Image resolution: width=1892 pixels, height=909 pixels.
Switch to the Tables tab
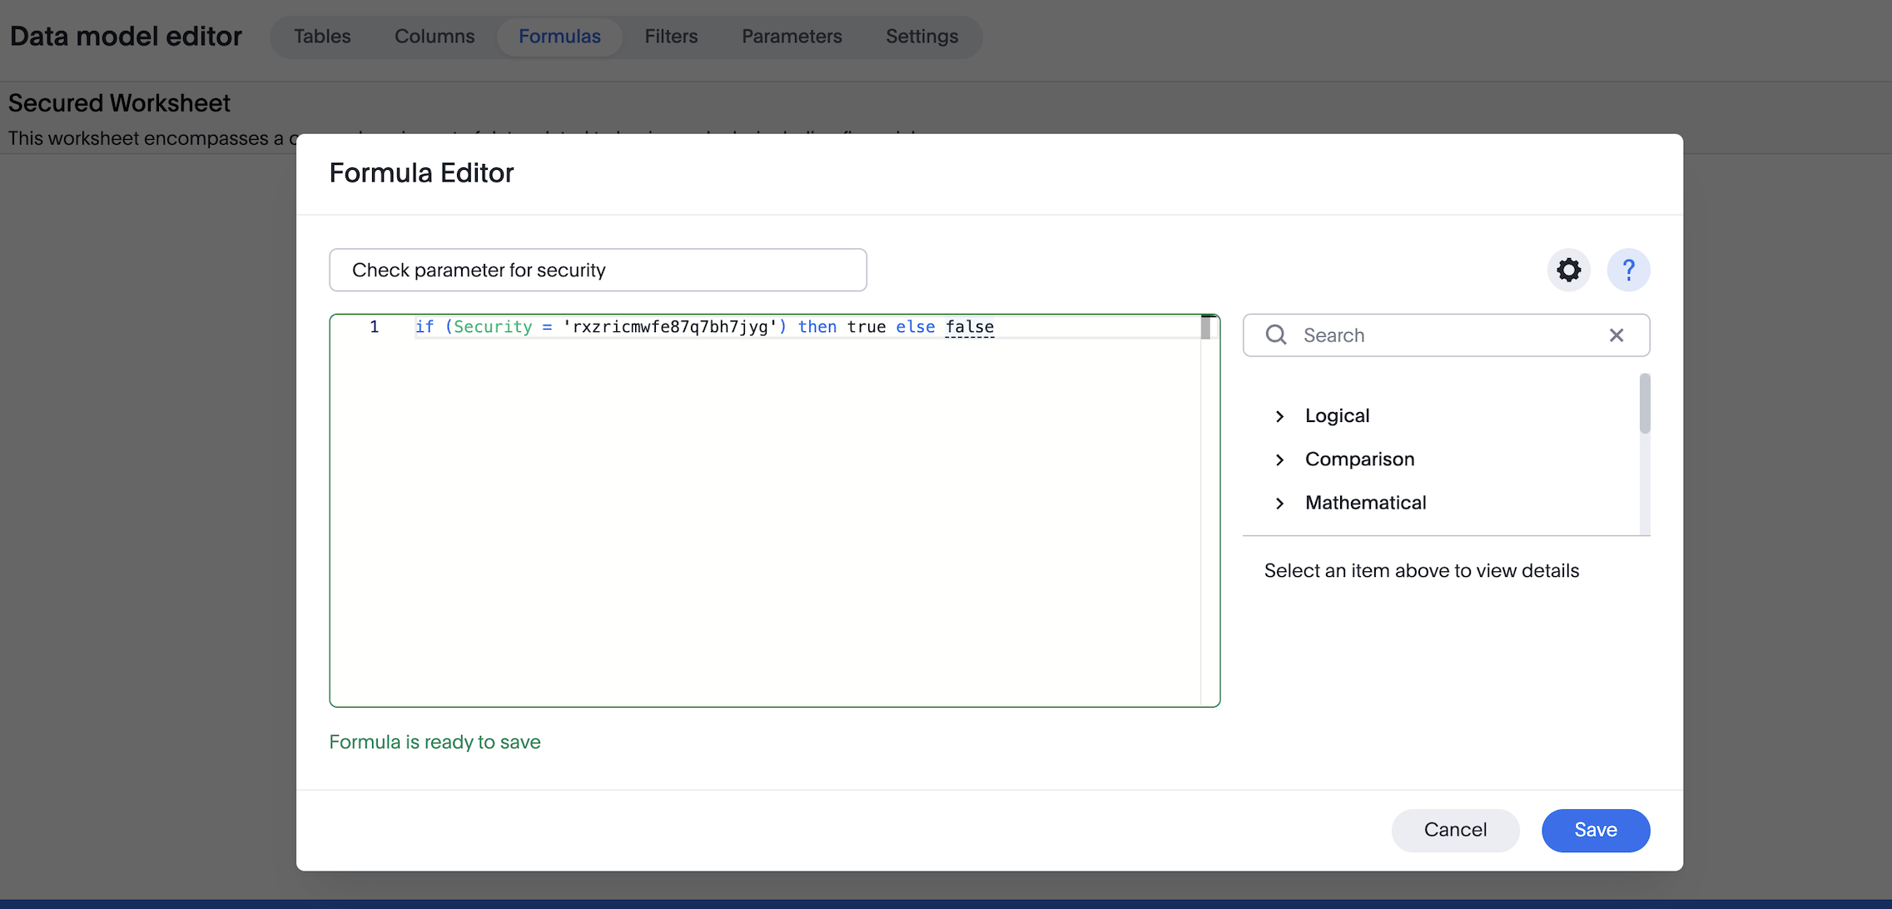[322, 36]
